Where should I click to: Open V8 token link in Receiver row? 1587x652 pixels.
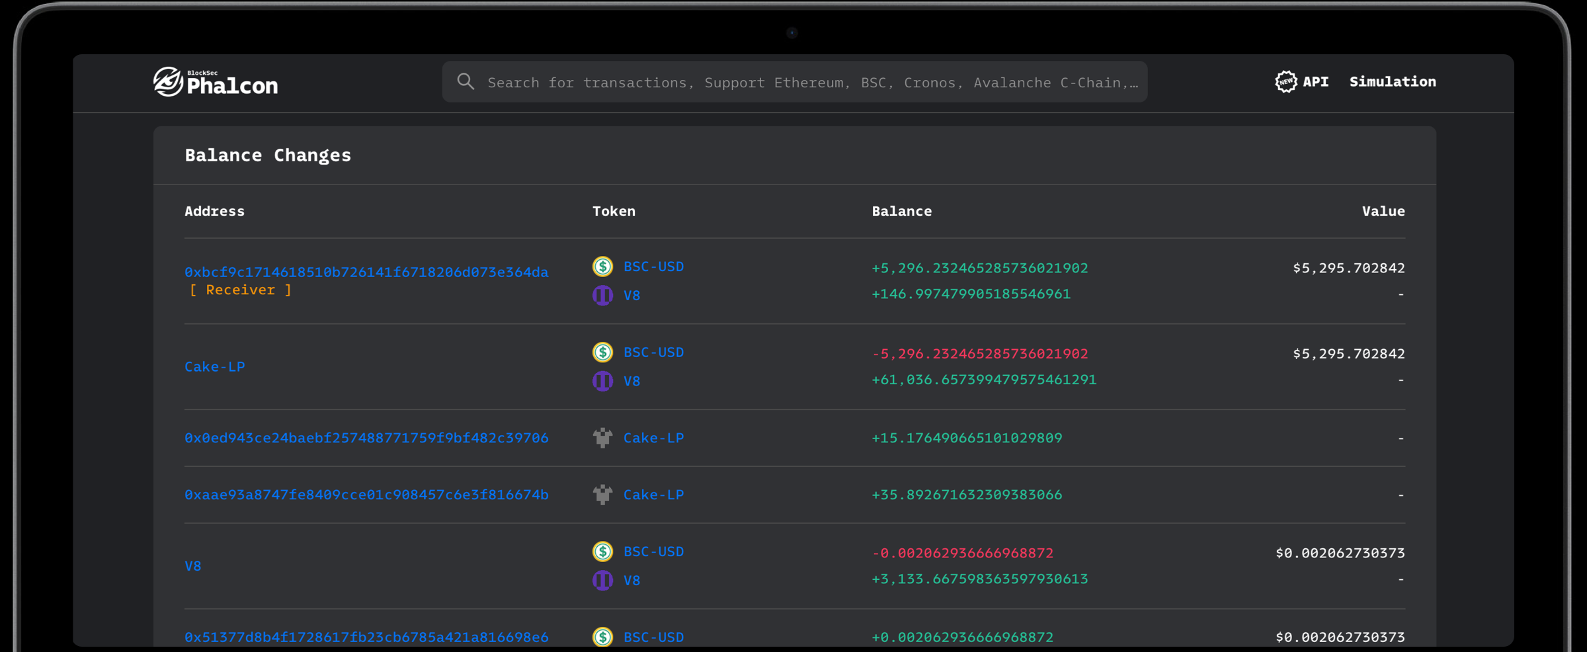click(x=631, y=295)
